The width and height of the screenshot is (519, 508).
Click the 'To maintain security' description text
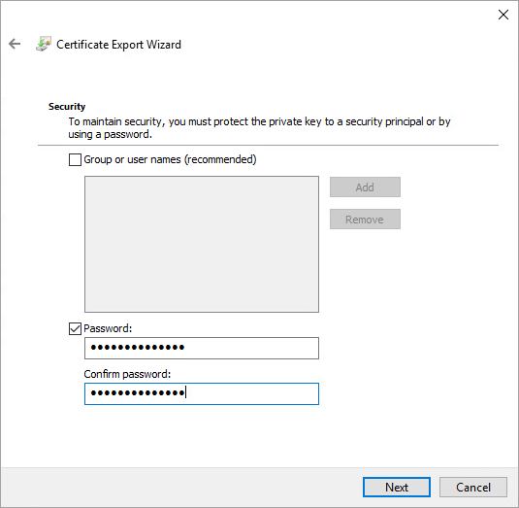coord(259,128)
